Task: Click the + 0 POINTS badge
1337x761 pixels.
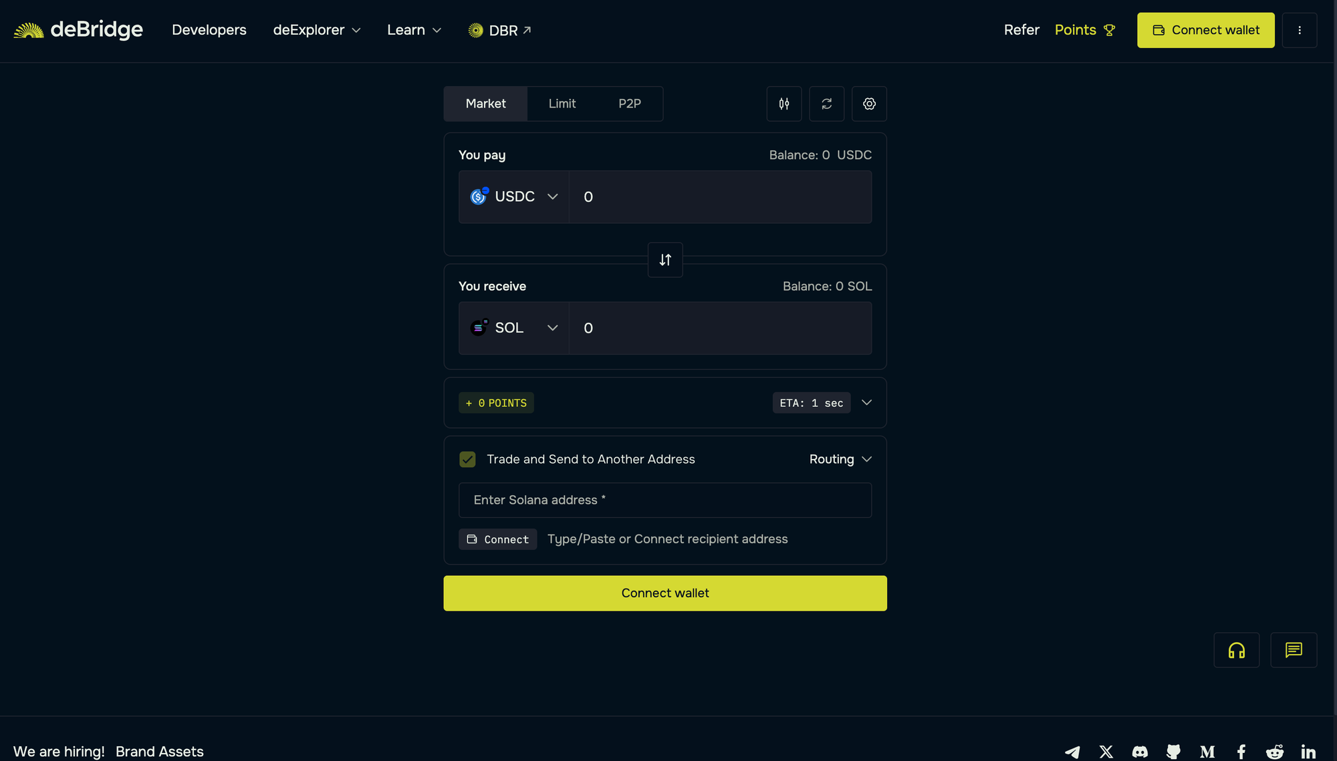Action: coord(496,403)
